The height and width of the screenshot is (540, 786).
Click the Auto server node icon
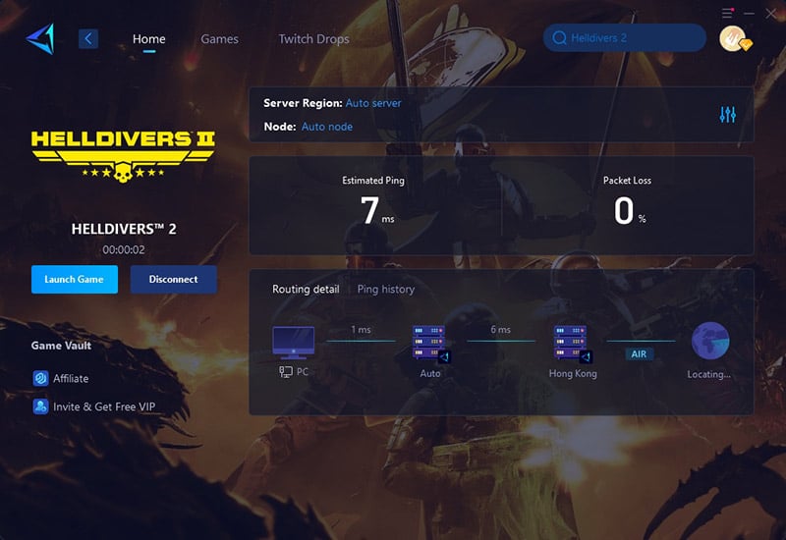pos(430,344)
